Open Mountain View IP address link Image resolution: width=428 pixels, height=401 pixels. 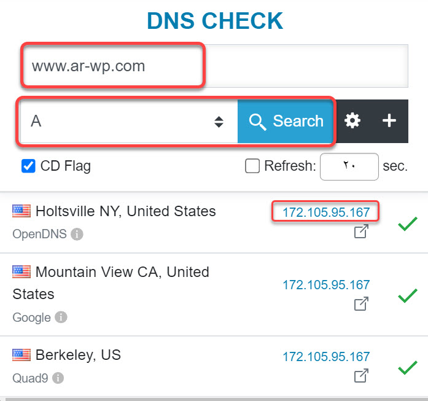326,284
